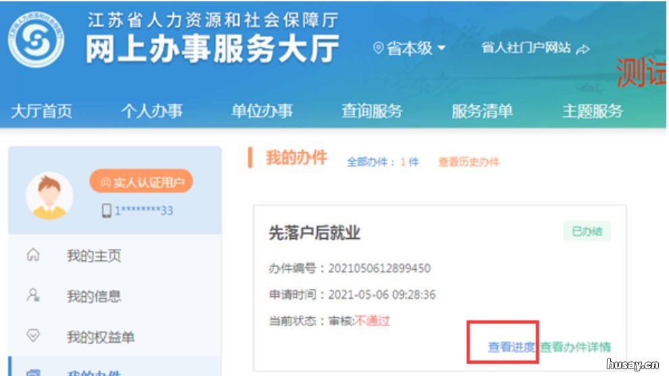Click the 先落户后就业 item title
This screenshot has height=376, width=669.
click(315, 233)
